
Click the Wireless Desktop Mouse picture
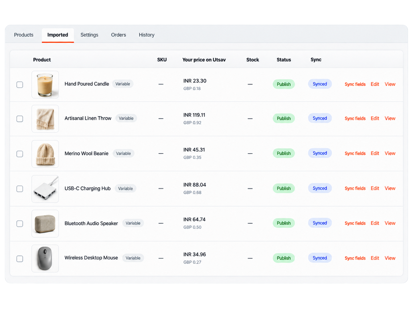[x=45, y=259]
